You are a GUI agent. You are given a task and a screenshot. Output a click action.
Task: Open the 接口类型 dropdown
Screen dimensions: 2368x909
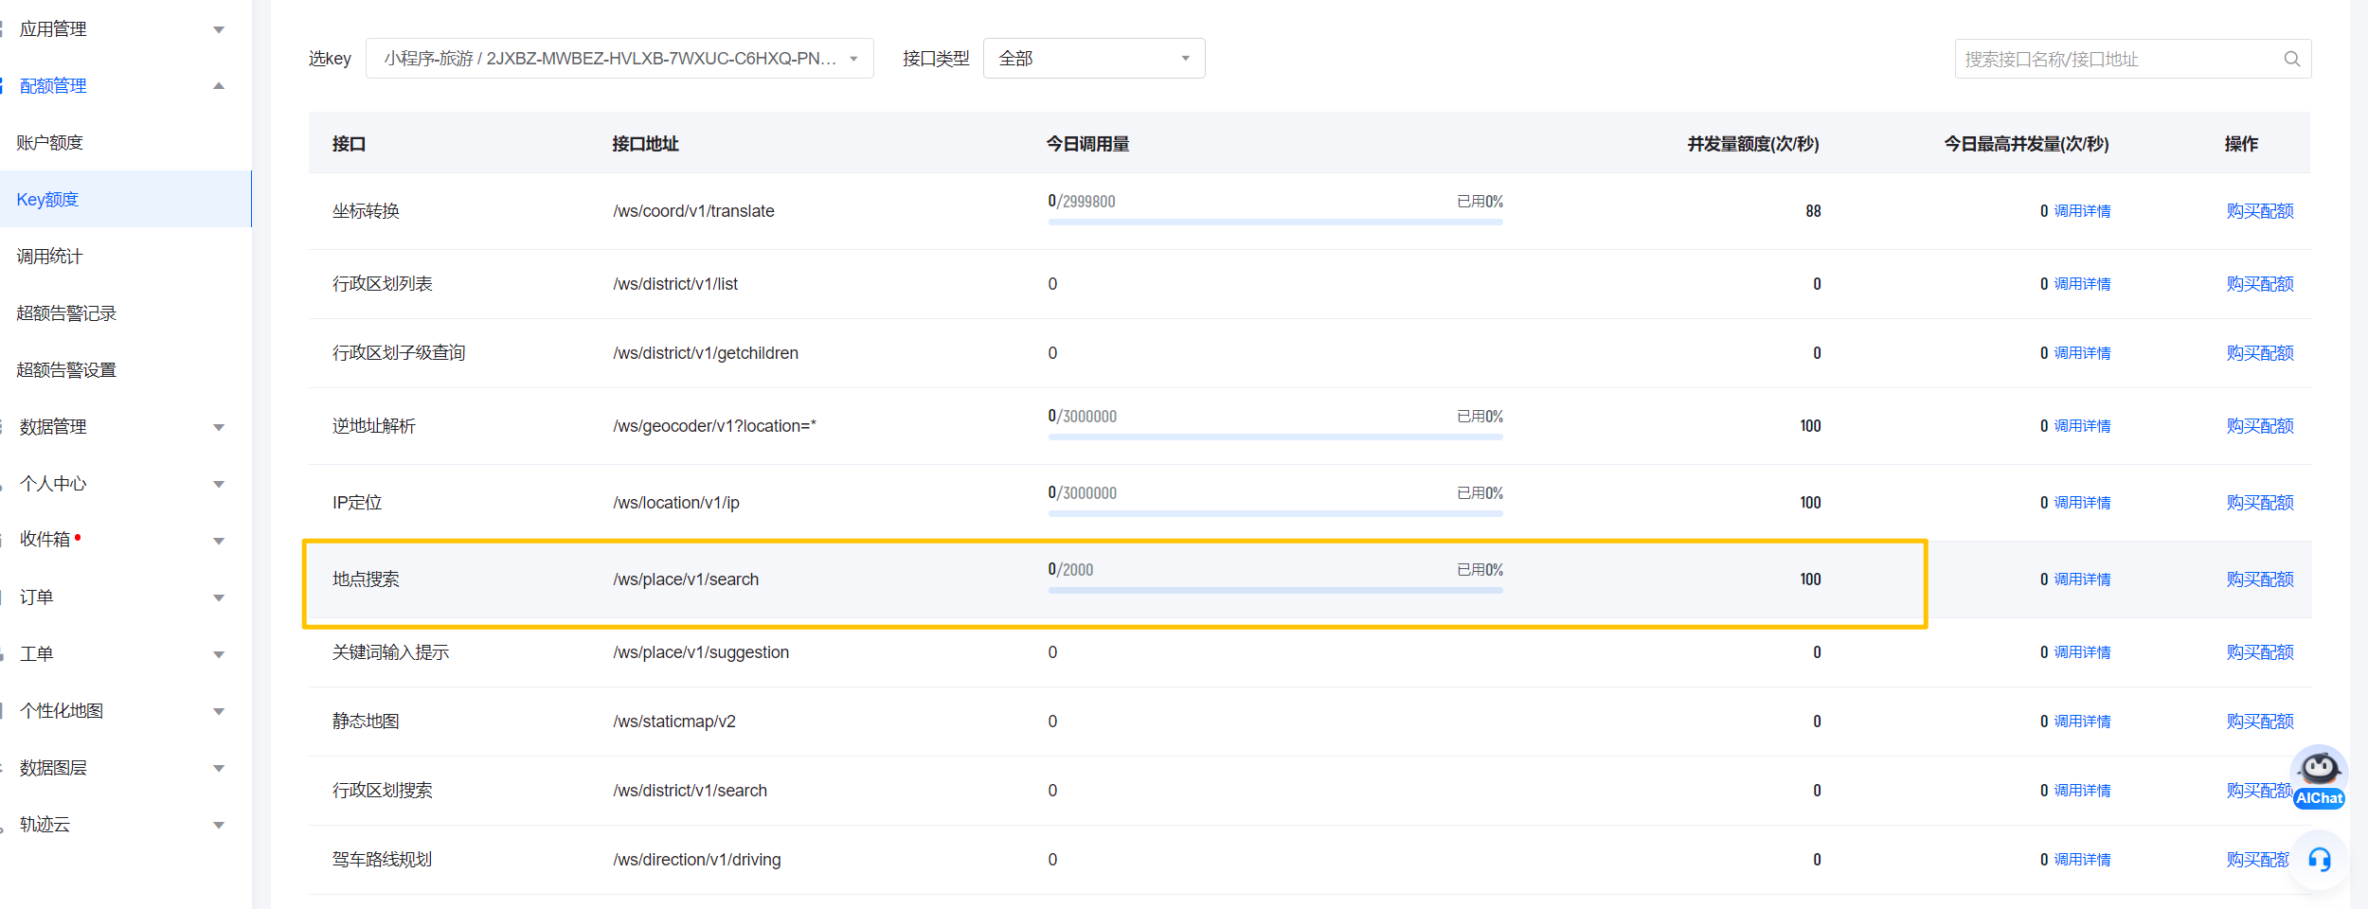(1094, 59)
